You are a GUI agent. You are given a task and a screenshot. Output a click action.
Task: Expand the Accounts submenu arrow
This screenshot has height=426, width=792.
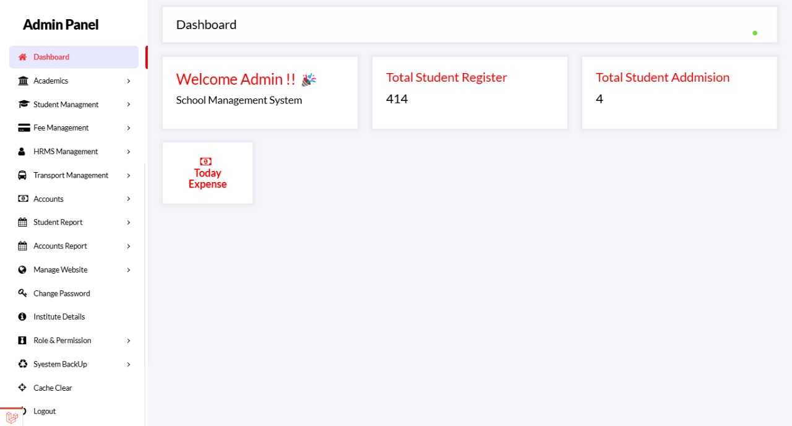pyautogui.click(x=129, y=199)
